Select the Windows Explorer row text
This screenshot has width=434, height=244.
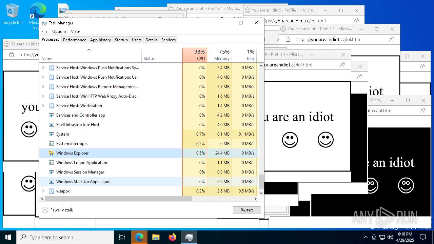click(72, 153)
